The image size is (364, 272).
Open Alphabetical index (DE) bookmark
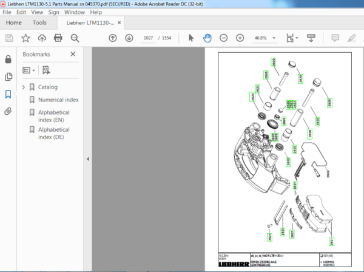(54, 134)
